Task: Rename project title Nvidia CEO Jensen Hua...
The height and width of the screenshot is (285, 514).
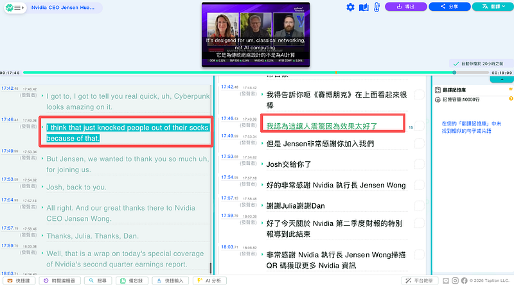Action: pos(63,8)
